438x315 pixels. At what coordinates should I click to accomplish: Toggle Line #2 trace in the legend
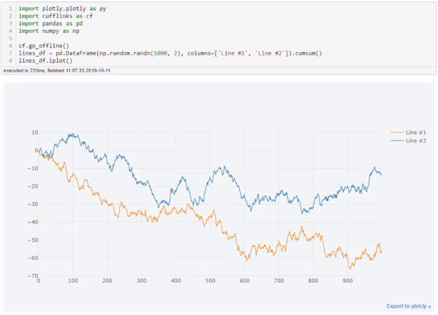(x=416, y=140)
